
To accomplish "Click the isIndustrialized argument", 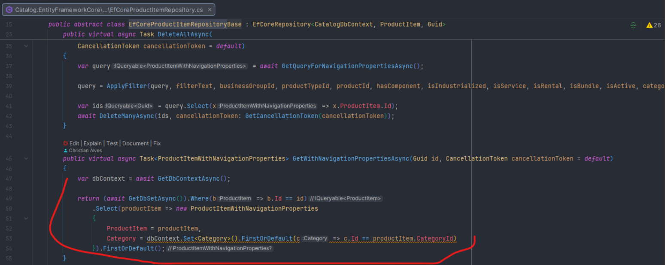I will point(456,86).
